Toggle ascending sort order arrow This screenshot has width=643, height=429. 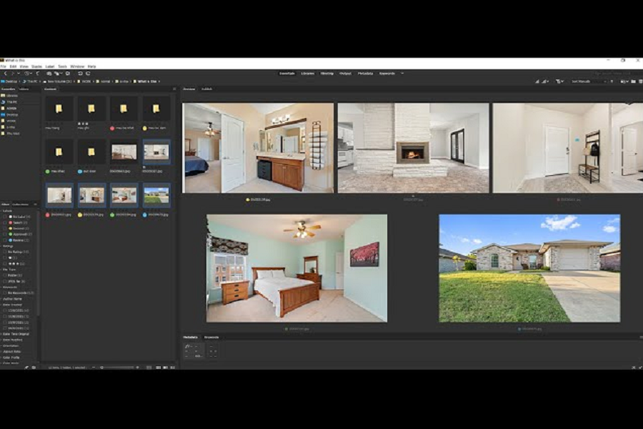[612, 82]
